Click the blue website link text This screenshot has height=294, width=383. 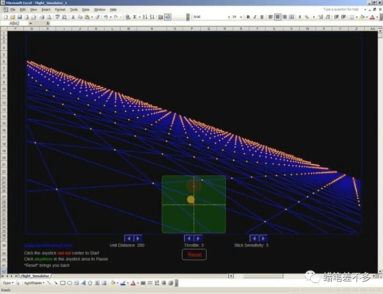[x=48, y=245]
